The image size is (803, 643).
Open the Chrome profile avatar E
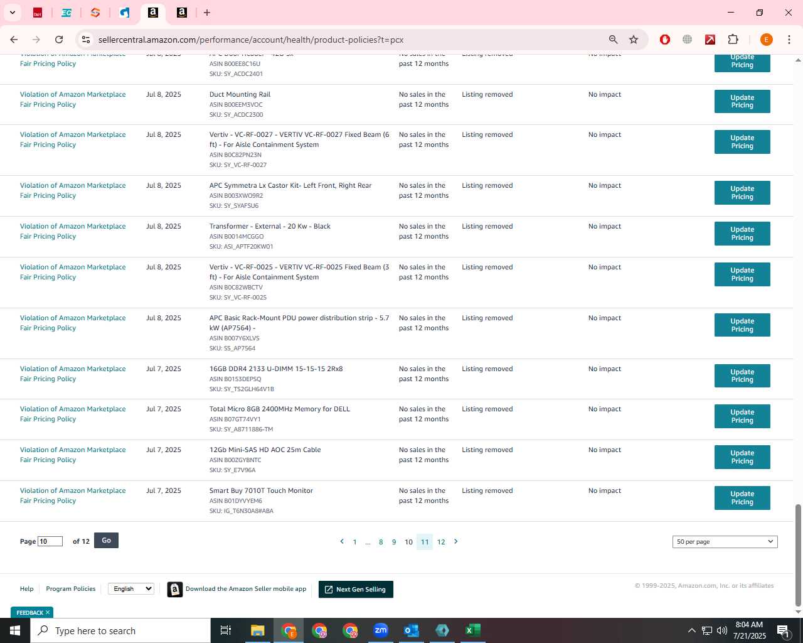(766, 40)
